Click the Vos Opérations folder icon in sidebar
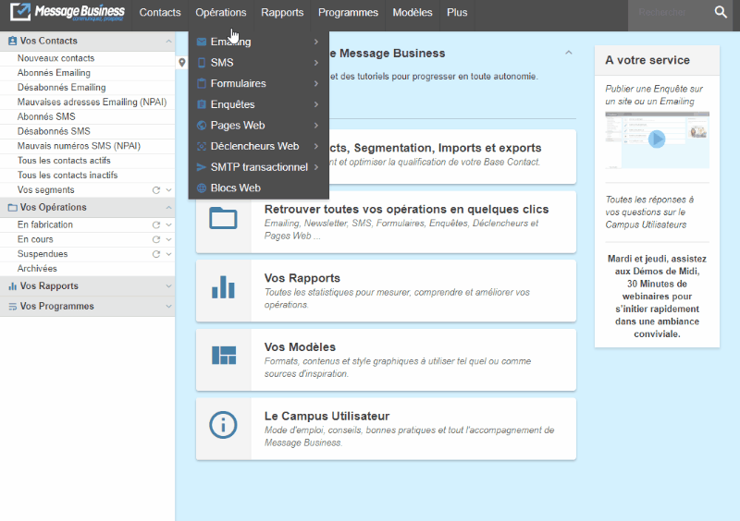Viewport: 740px width, 521px height. 12,208
